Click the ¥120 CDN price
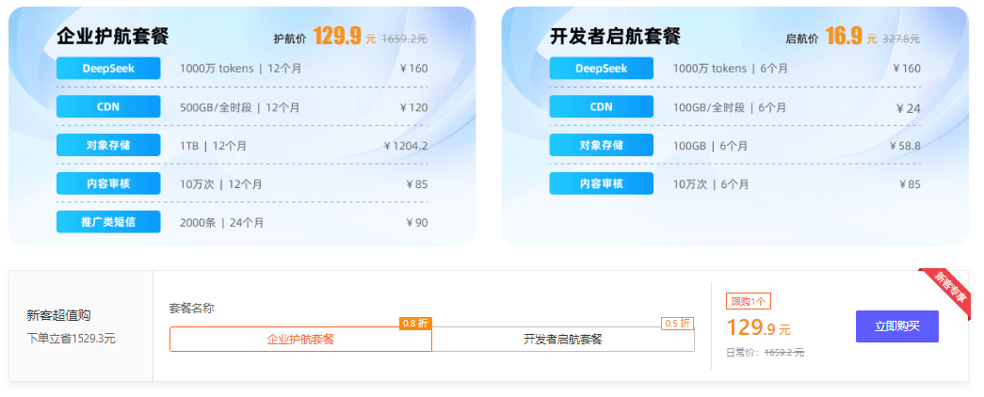This screenshot has height=397, width=984. 414,107
